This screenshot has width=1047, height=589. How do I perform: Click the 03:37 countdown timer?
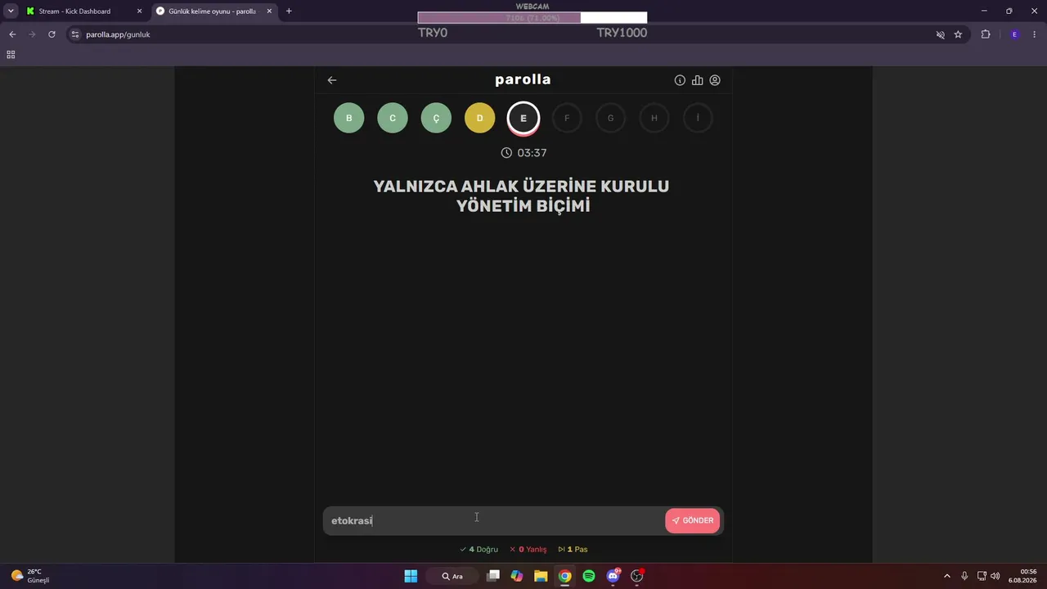[x=523, y=153]
